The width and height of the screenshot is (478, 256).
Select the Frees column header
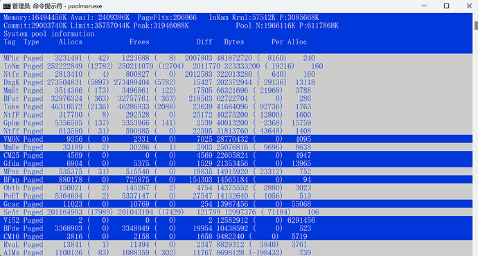(139, 42)
